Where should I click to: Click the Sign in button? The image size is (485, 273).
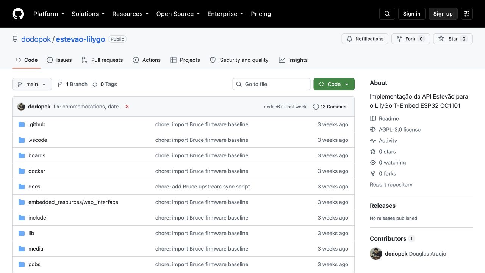[x=412, y=14]
